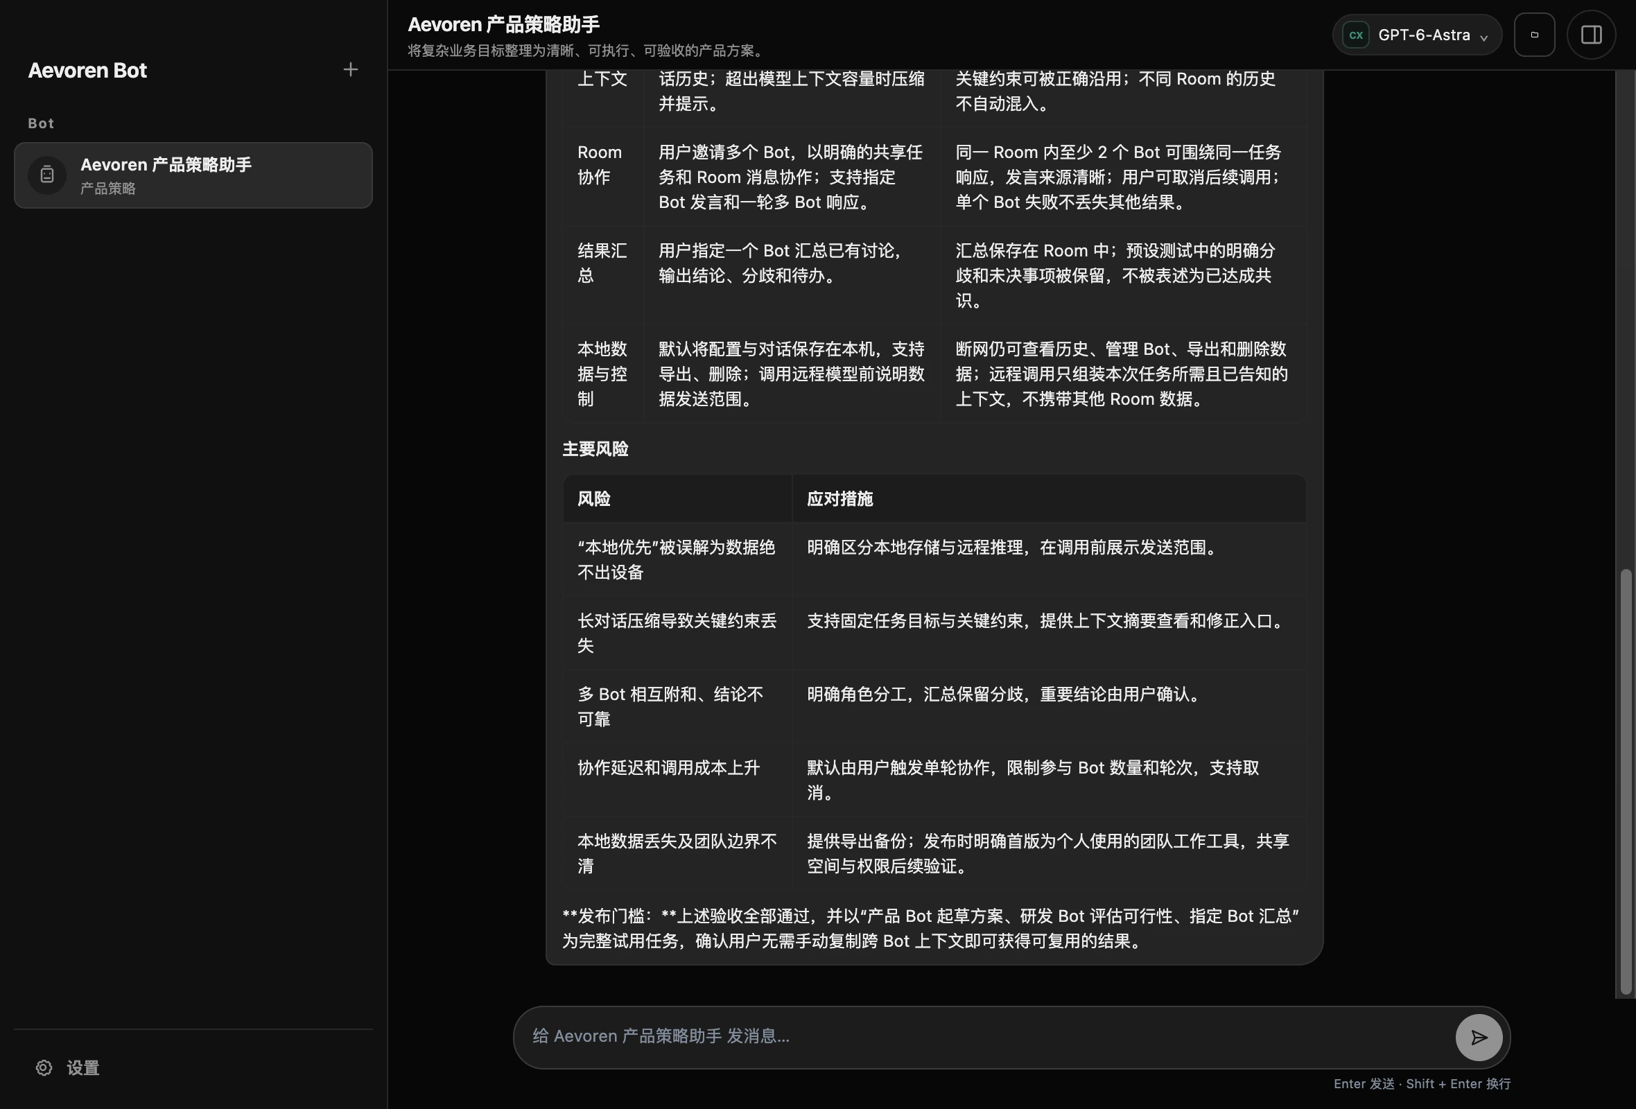Click the 主要风险 heading
1636x1109 pixels.
click(595, 449)
